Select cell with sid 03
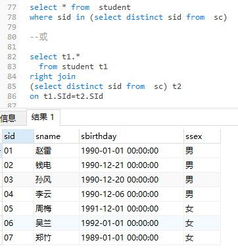The width and height of the screenshot is (238, 251). click(x=18, y=180)
